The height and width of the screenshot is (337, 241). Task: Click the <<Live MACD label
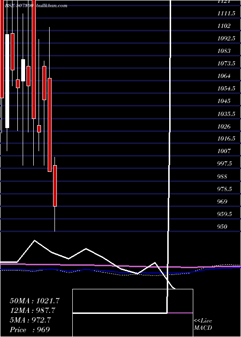[203, 324]
